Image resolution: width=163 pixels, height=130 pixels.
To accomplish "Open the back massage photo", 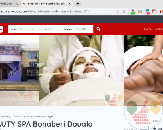I will (143, 71).
